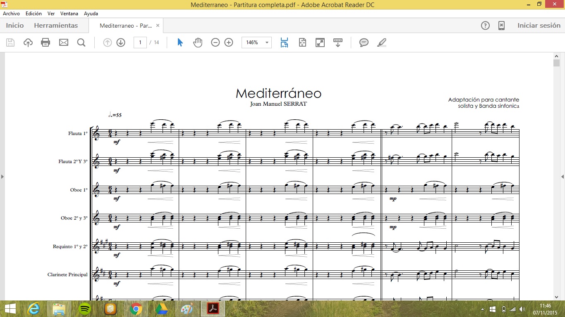565x317 pixels.
Task: Open the help question mark
Action: click(x=485, y=26)
